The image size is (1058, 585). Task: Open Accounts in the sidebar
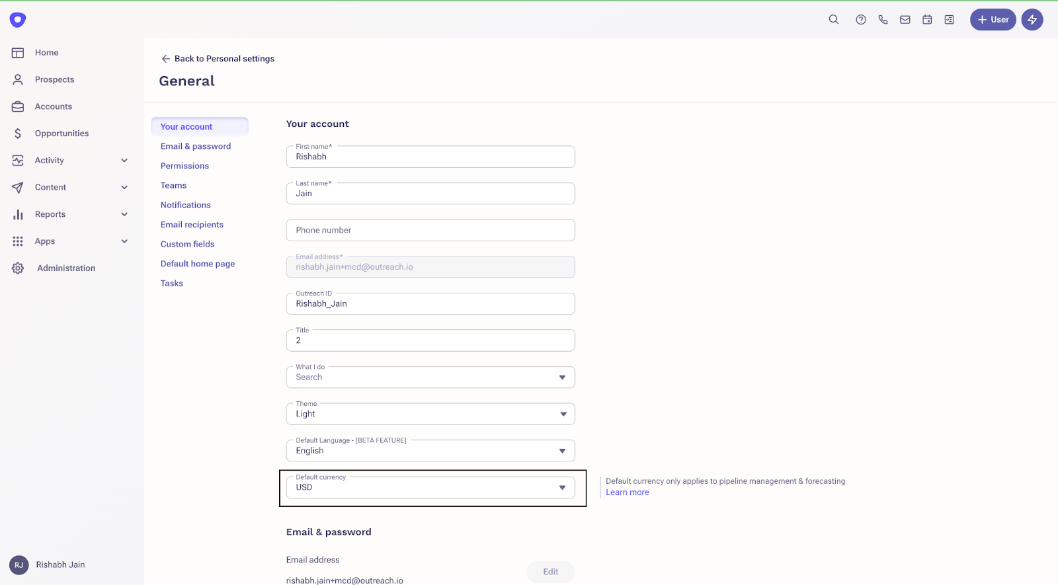pos(54,106)
